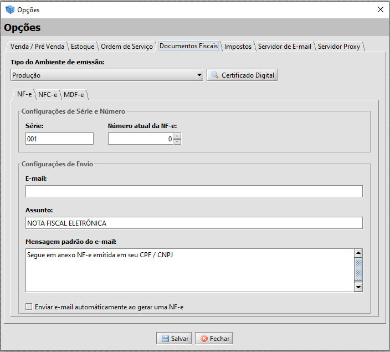
Task: Click the red X icon on Fechar
Action: pyautogui.click(x=203, y=339)
